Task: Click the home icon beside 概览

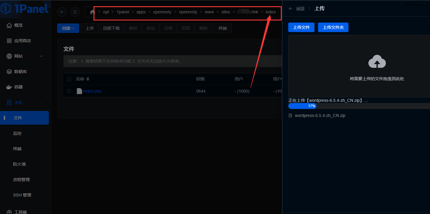Action: coord(9,25)
